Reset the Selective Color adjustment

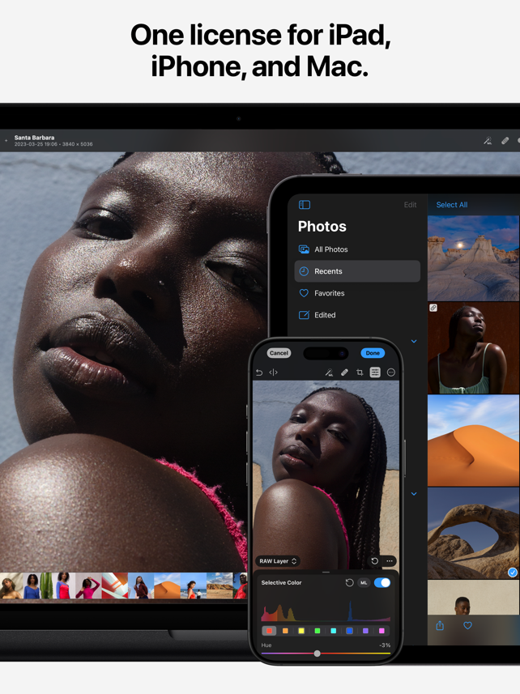pos(349,582)
